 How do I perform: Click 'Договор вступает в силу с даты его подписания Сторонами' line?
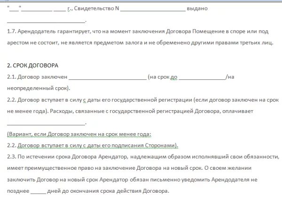tap(98, 145)
